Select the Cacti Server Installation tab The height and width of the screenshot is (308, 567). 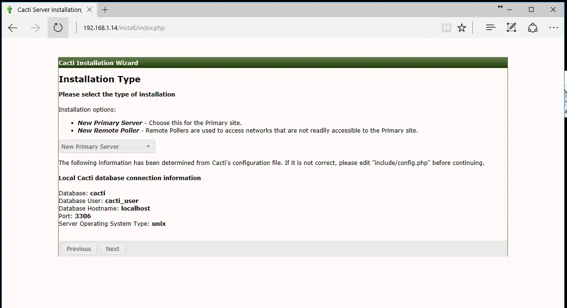[x=50, y=10]
